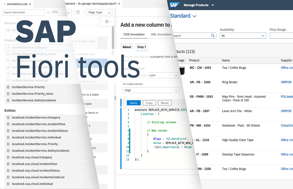Click the Price Range input field
The width and height of the screenshot is (293, 189).
click(x=281, y=36)
